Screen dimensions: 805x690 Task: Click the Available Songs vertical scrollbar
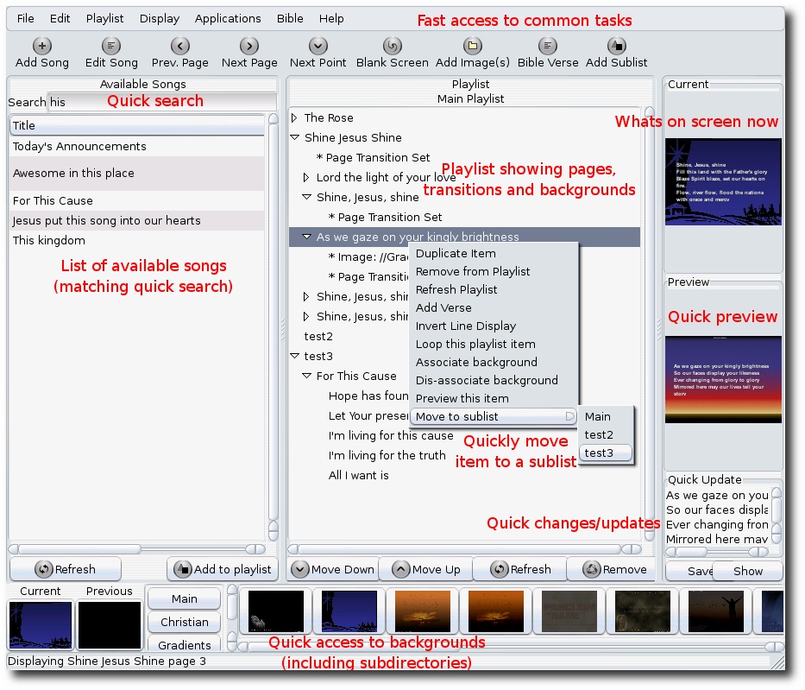coord(274,327)
